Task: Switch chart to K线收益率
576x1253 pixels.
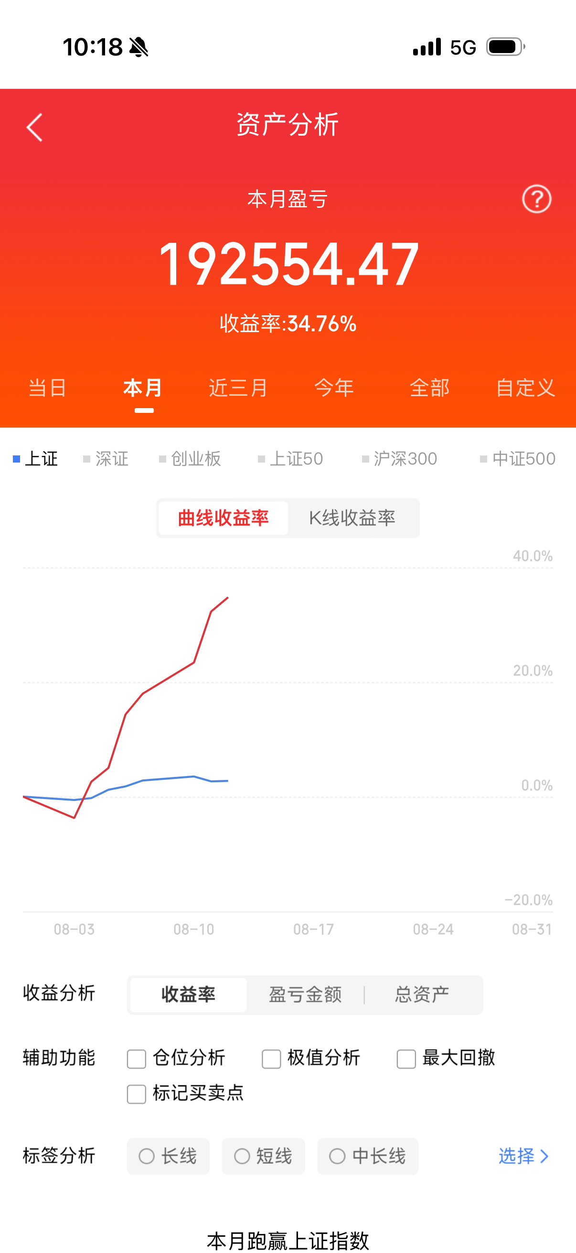Action: click(x=352, y=518)
